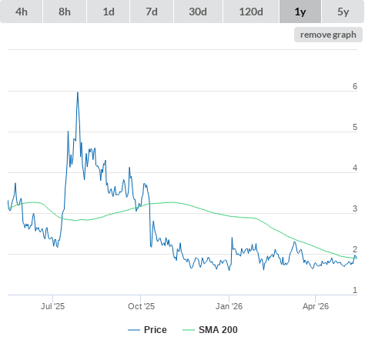The height and width of the screenshot is (350, 365).
Task: Switch to the 8h time range
Action: coord(65,12)
